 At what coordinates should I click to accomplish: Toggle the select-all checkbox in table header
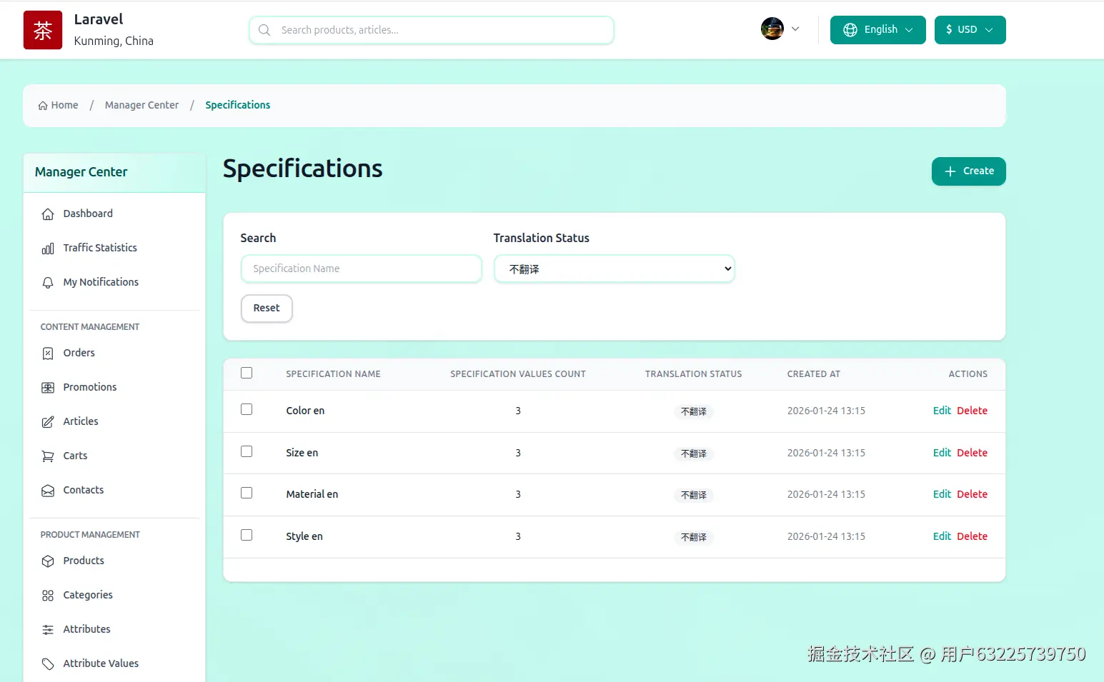click(247, 373)
